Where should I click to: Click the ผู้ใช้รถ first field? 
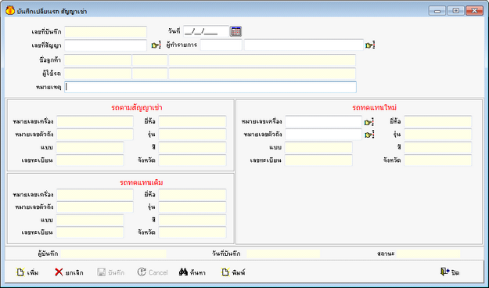pyautogui.click(x=98, y=74)
